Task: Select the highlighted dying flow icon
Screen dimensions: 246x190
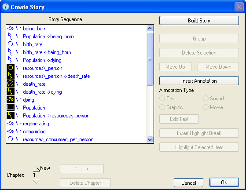Action: tap(11, 99)
